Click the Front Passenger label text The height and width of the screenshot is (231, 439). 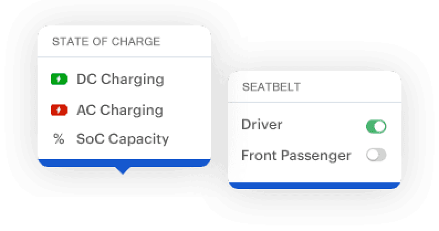point(296,155)
